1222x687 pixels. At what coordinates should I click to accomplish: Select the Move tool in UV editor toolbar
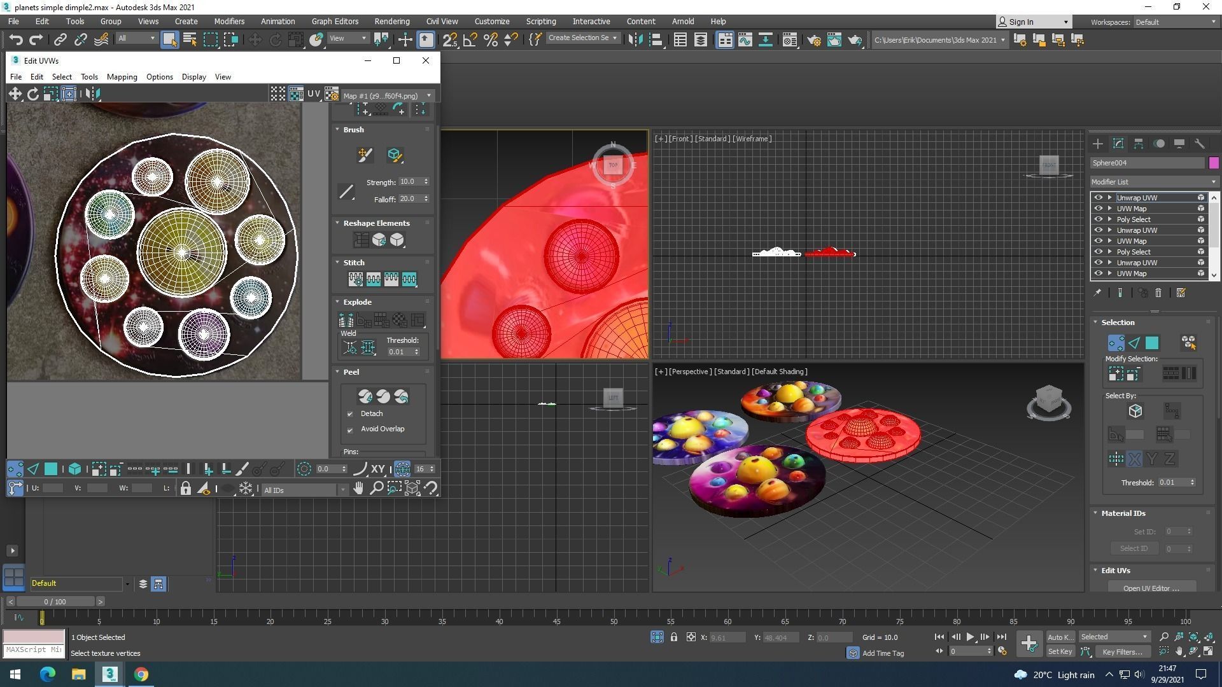coord(16,94)
